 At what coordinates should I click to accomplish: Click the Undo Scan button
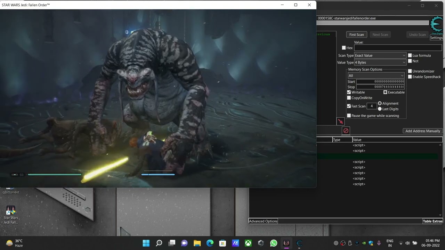pyautogui.click(x=417, y=35)
